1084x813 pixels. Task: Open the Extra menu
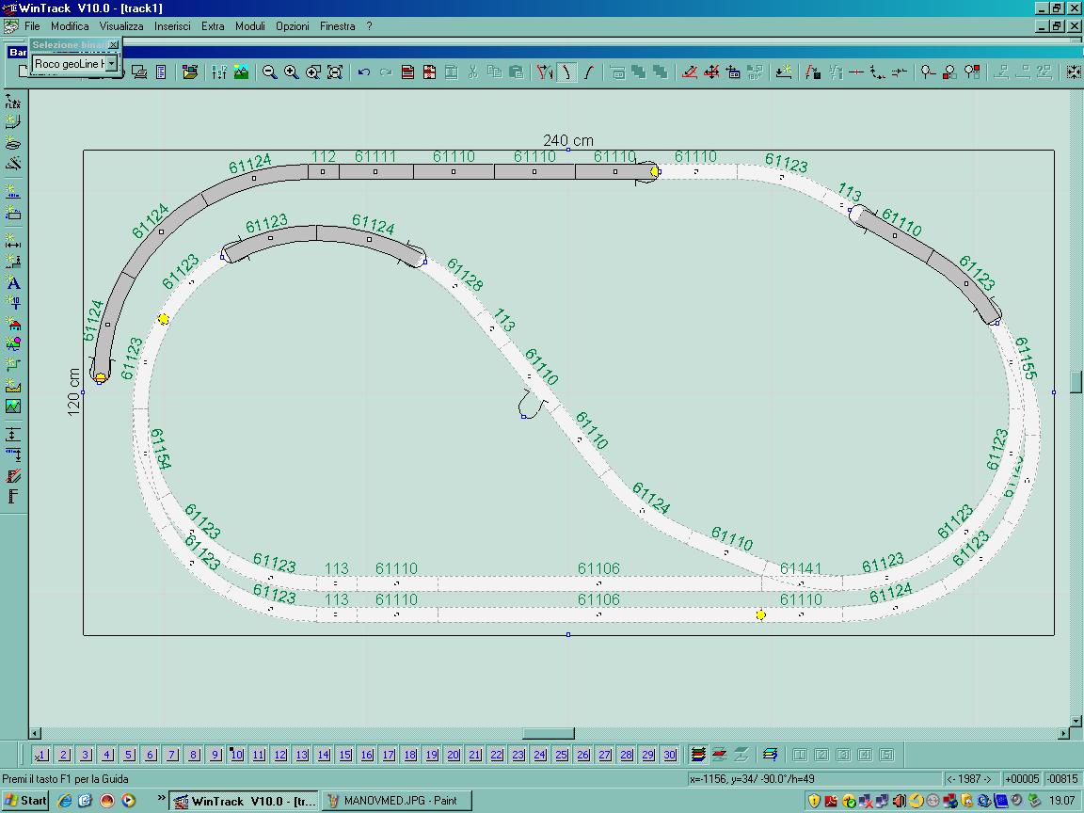click(x=213, y=26)
